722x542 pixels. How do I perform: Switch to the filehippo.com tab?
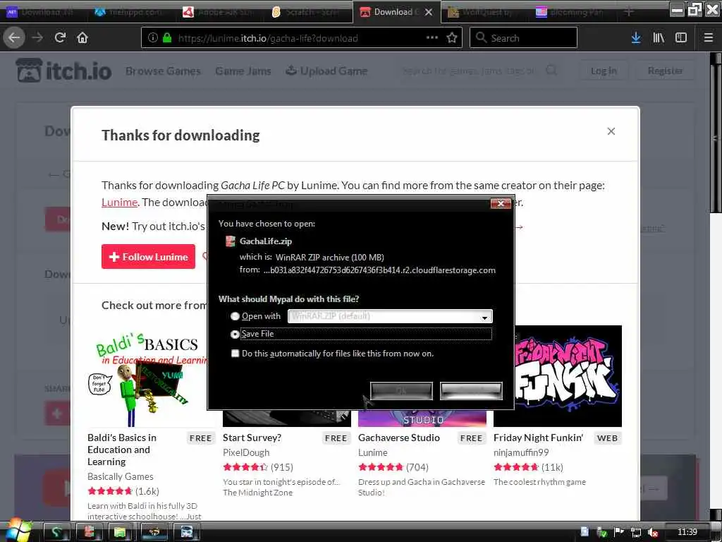point(130,12)
